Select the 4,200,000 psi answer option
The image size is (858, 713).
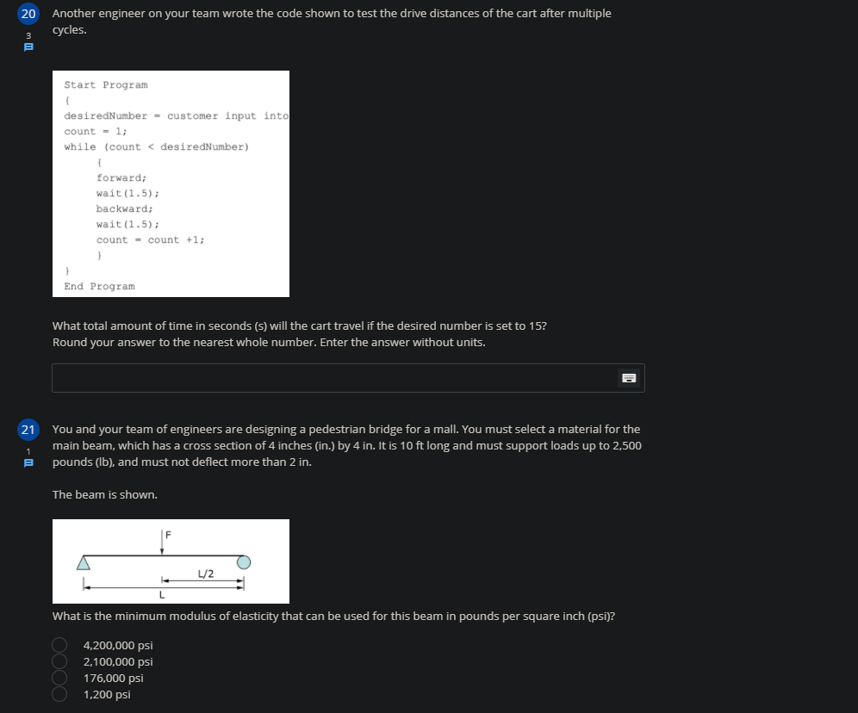(59, 644)
